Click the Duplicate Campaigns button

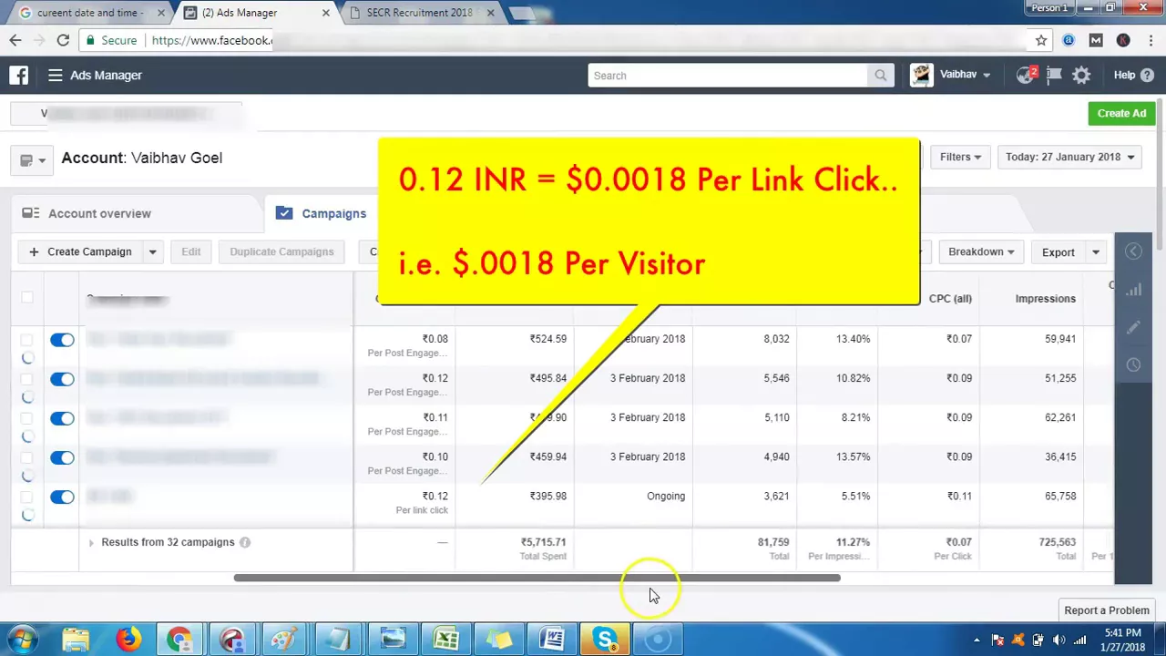281,252
